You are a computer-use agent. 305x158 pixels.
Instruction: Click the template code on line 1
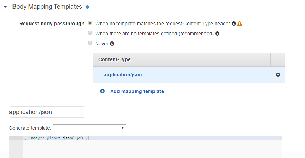[x=56, y=138]
